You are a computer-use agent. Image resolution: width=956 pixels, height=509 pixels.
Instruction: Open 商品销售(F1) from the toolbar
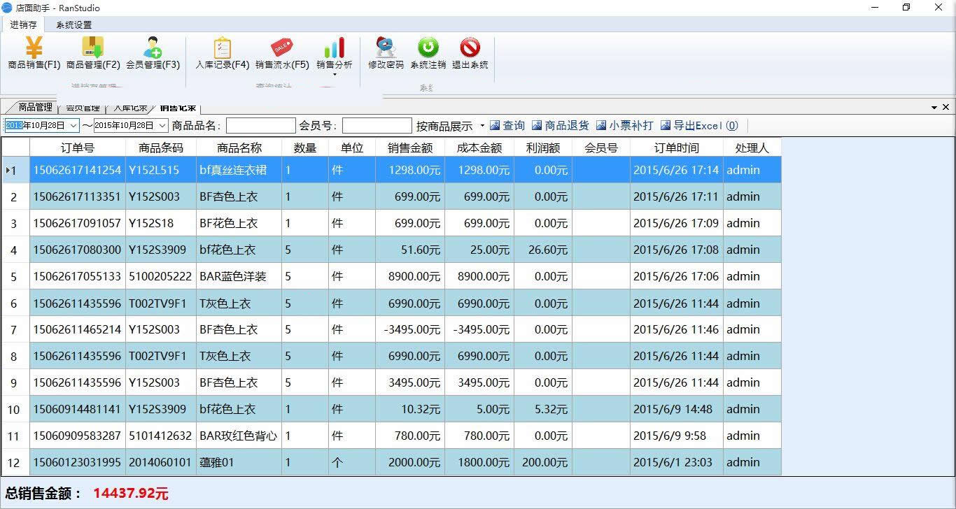pos(34,54)
